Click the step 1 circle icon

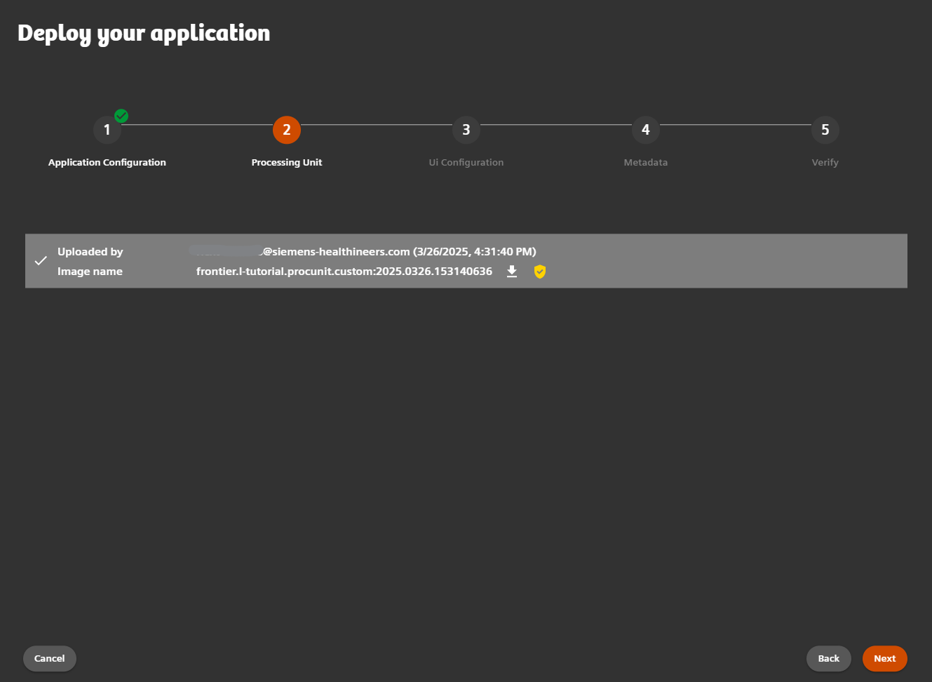coord(107,130)
